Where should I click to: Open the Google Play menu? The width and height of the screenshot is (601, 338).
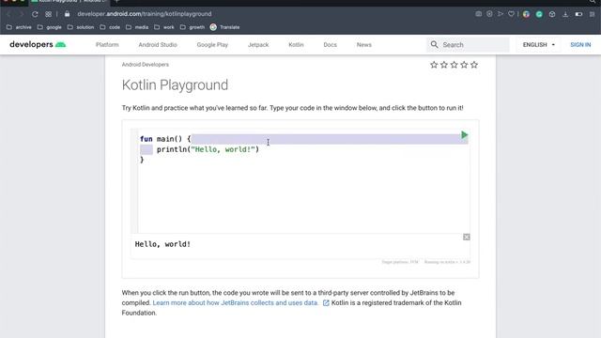[x=212, y=45]
